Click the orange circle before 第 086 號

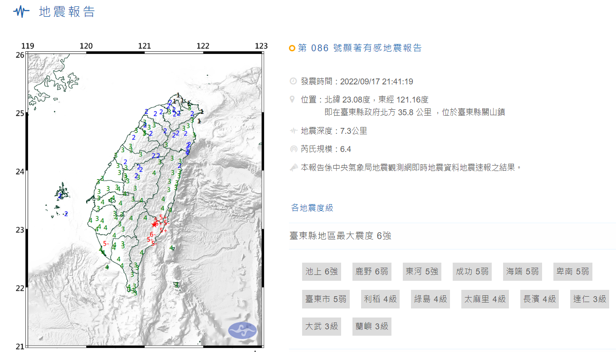(292, 48)
